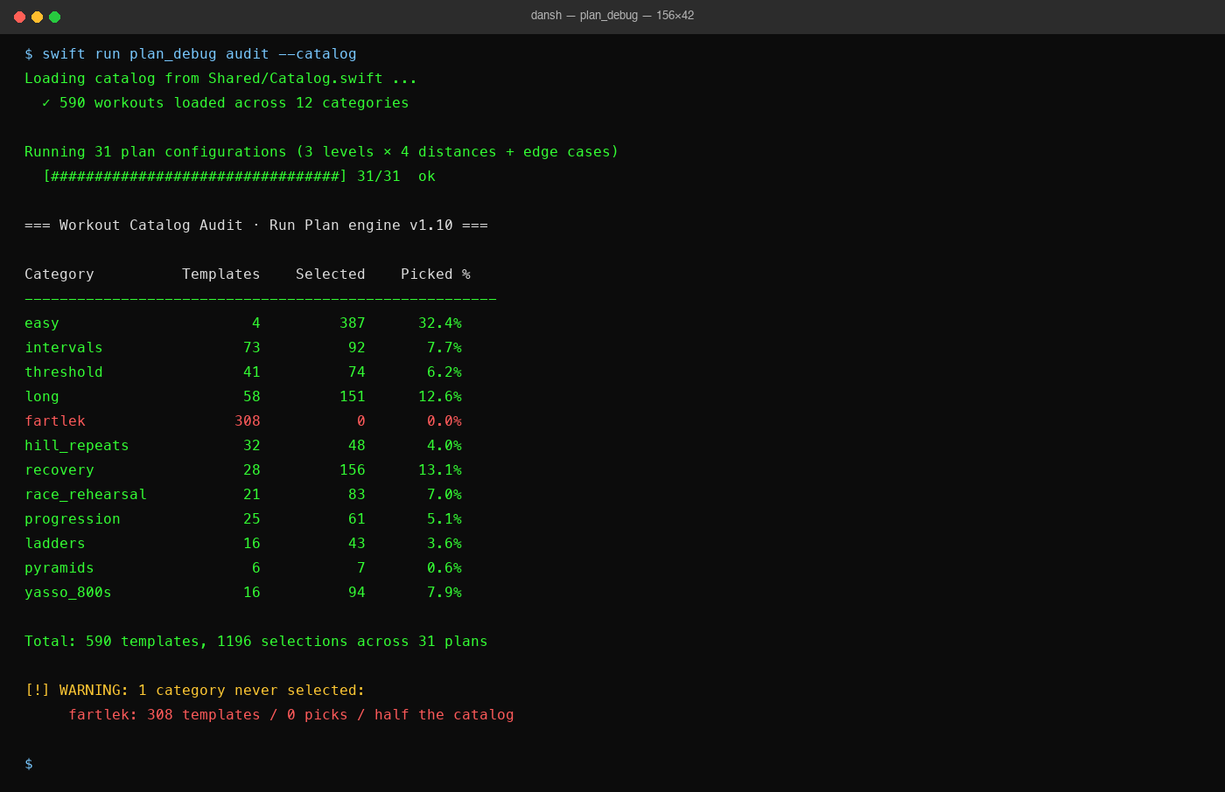Click the red 'fartlek' category row label
Viewport: 1225px width, 792px height.
55,421
